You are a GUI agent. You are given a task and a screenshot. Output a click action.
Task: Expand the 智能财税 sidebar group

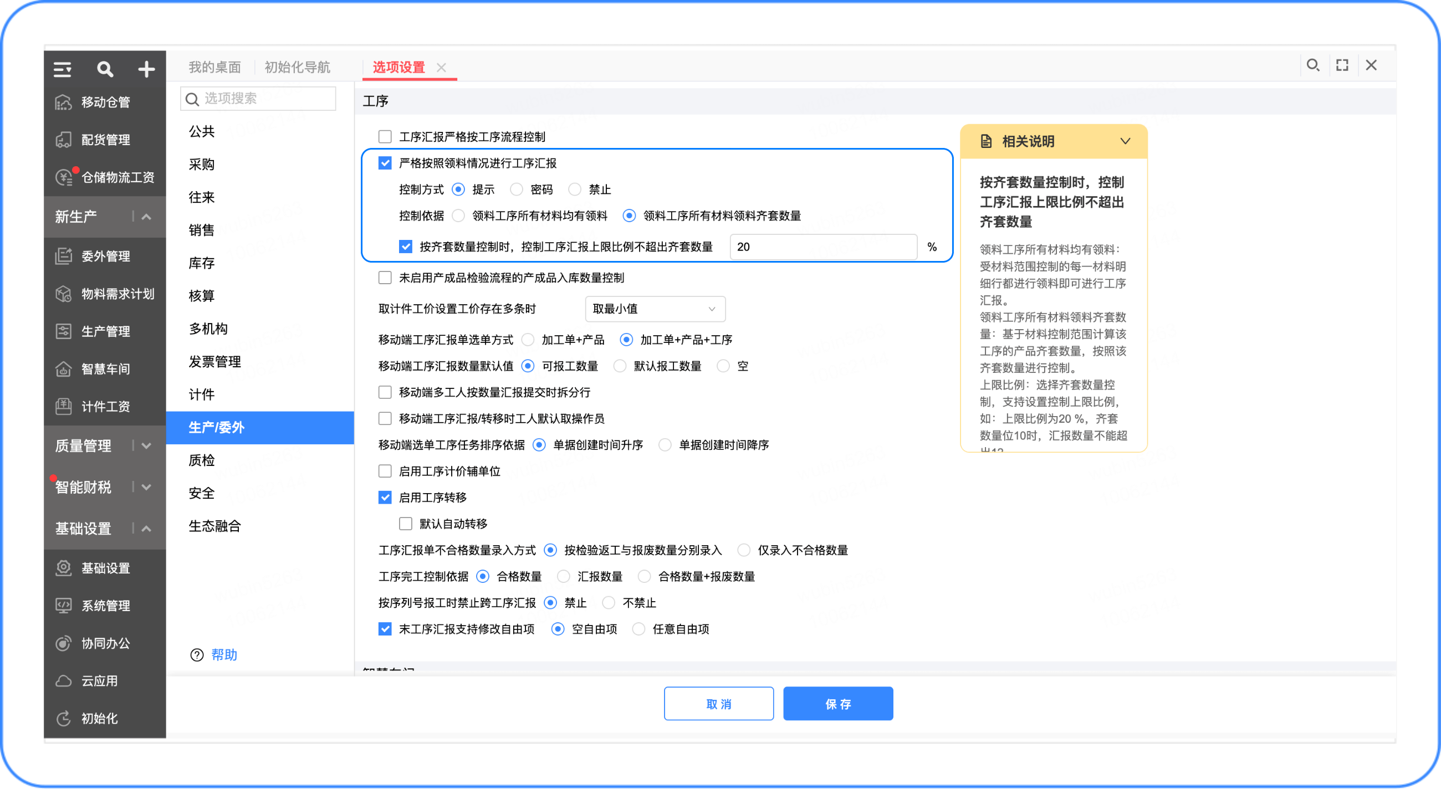(x=146, y=488)
